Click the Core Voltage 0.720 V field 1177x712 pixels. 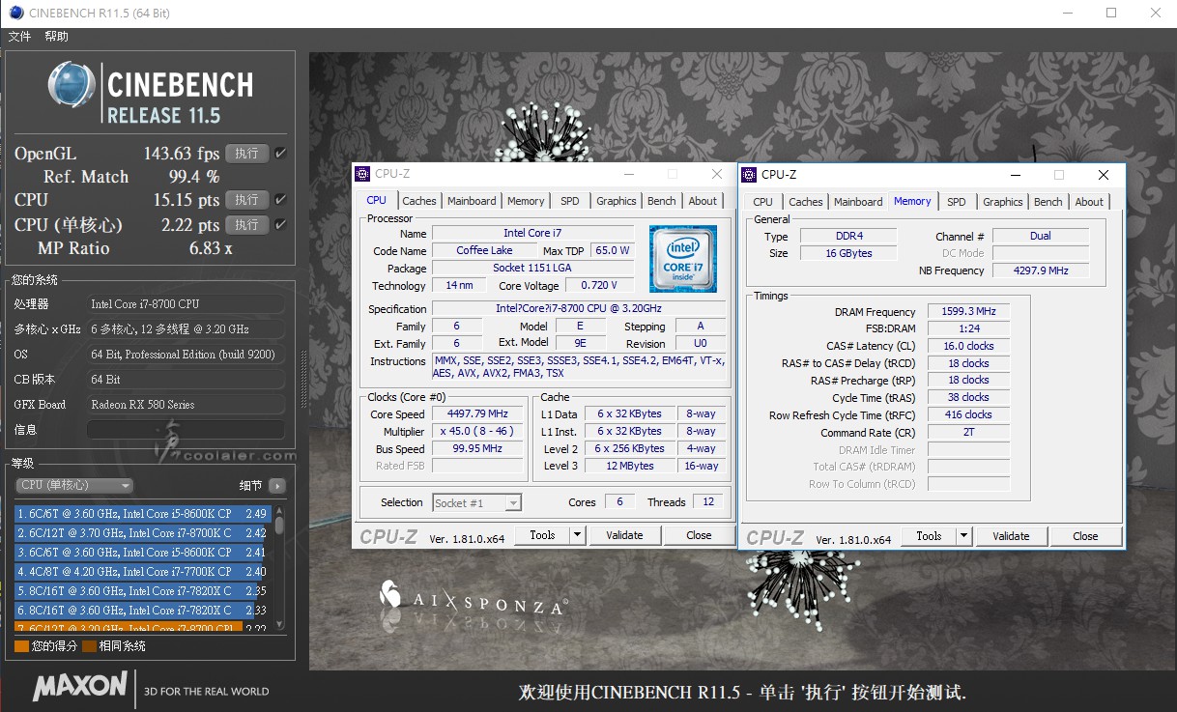(599, 286)
